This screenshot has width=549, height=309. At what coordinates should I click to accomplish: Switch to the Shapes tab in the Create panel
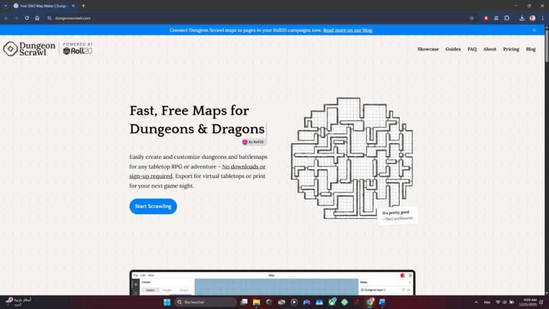[184, 289]
